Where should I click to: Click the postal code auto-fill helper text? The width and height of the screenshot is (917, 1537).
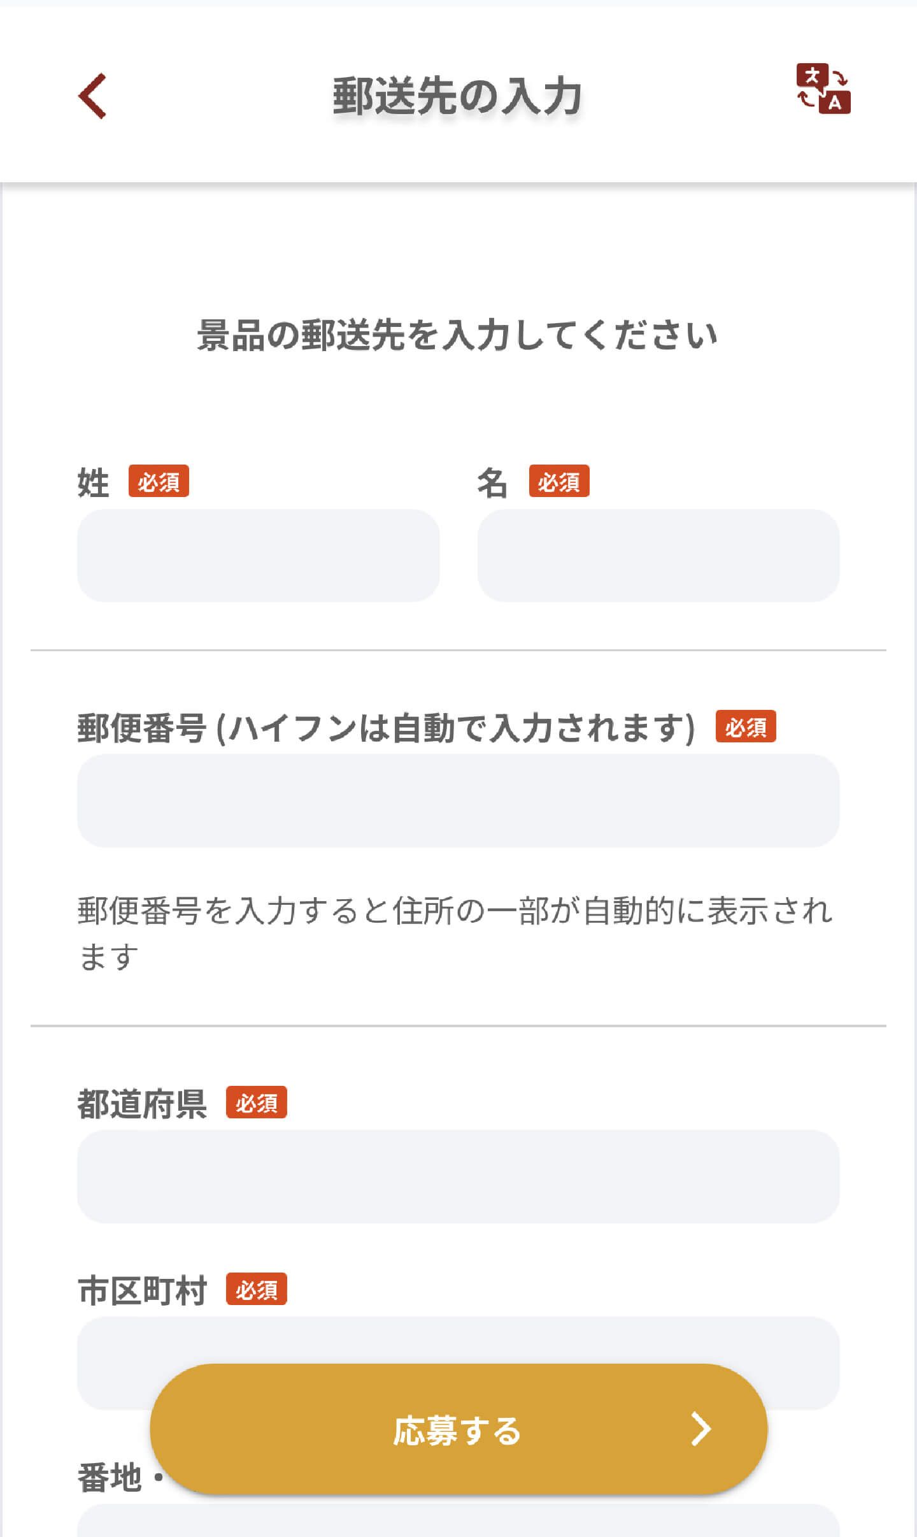point(455,934)
